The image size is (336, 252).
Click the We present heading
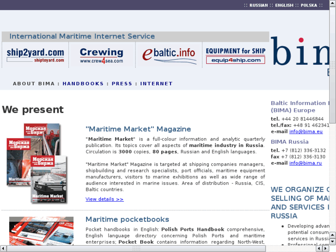coord(33,110)
